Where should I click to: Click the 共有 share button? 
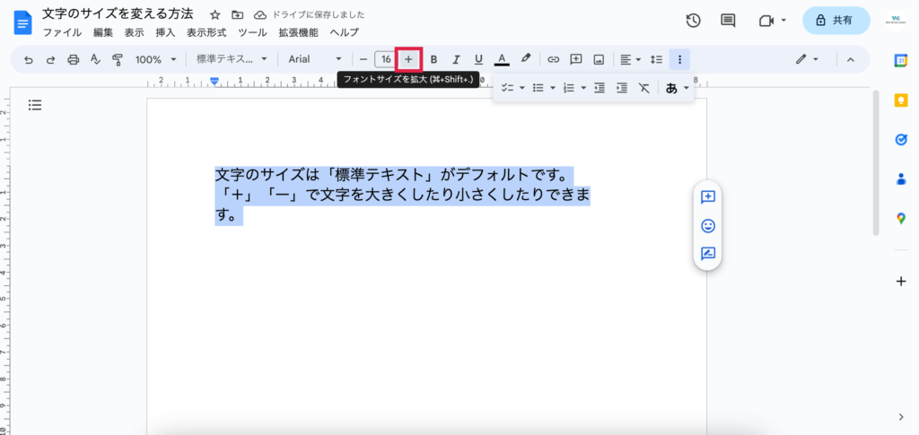click(836, 20)
